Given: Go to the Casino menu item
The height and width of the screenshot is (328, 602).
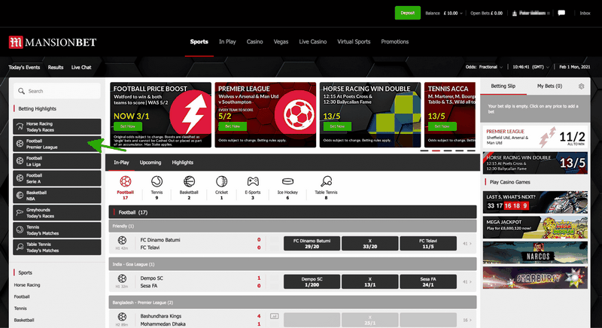Looking at the screenshot, I should coord(256,41).
